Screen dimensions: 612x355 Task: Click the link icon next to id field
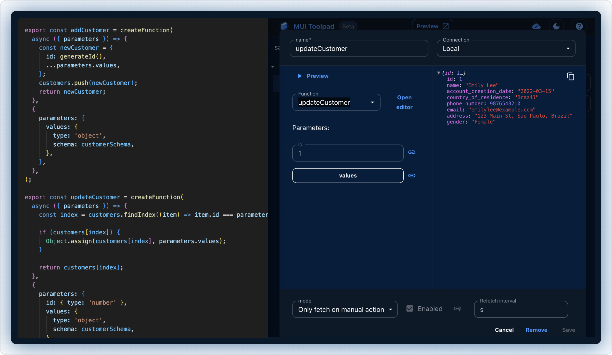412,153
